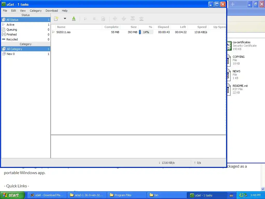Select ca-certificates file in background folder window
The image size is (265, 199).
click(242, 46)
